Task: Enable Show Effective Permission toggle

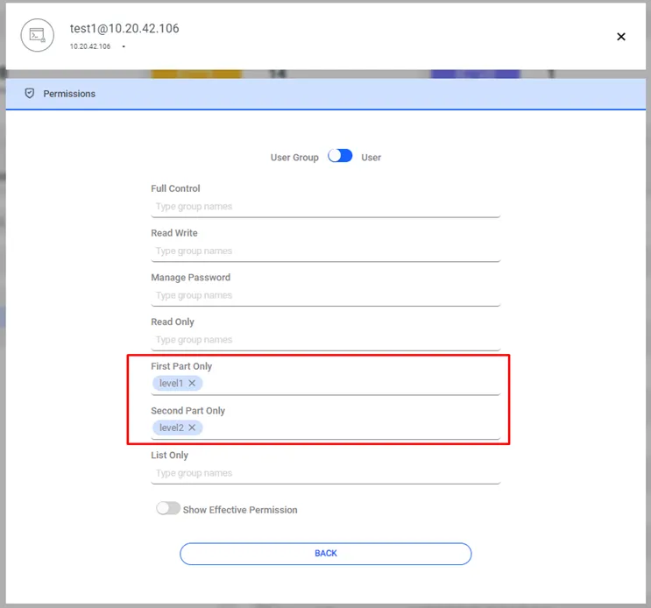Action: tap(168, 508)
